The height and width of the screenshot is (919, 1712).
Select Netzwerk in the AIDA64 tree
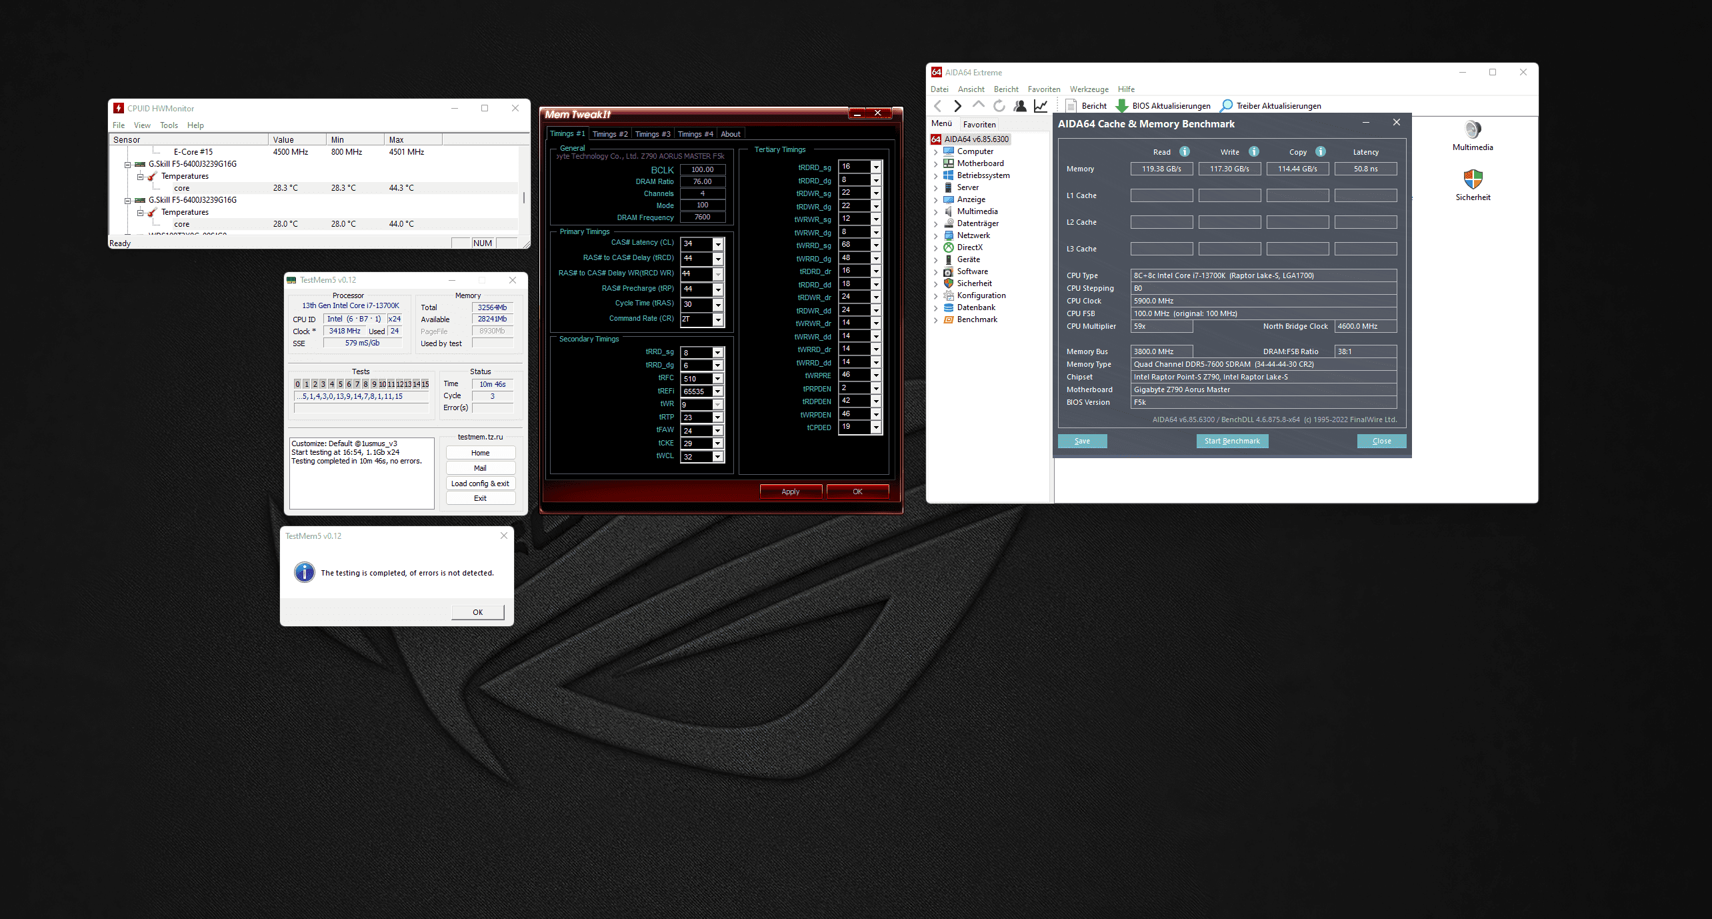[x=973, y=235]
